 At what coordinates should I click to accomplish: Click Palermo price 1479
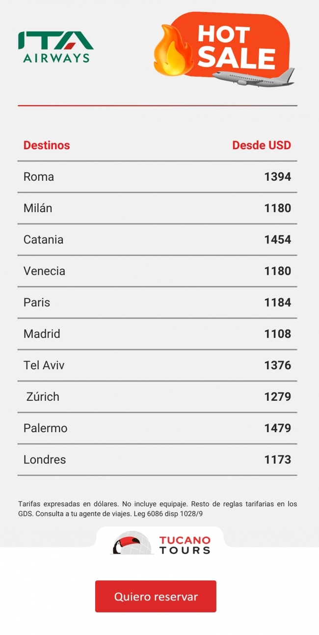click(277, 428)
